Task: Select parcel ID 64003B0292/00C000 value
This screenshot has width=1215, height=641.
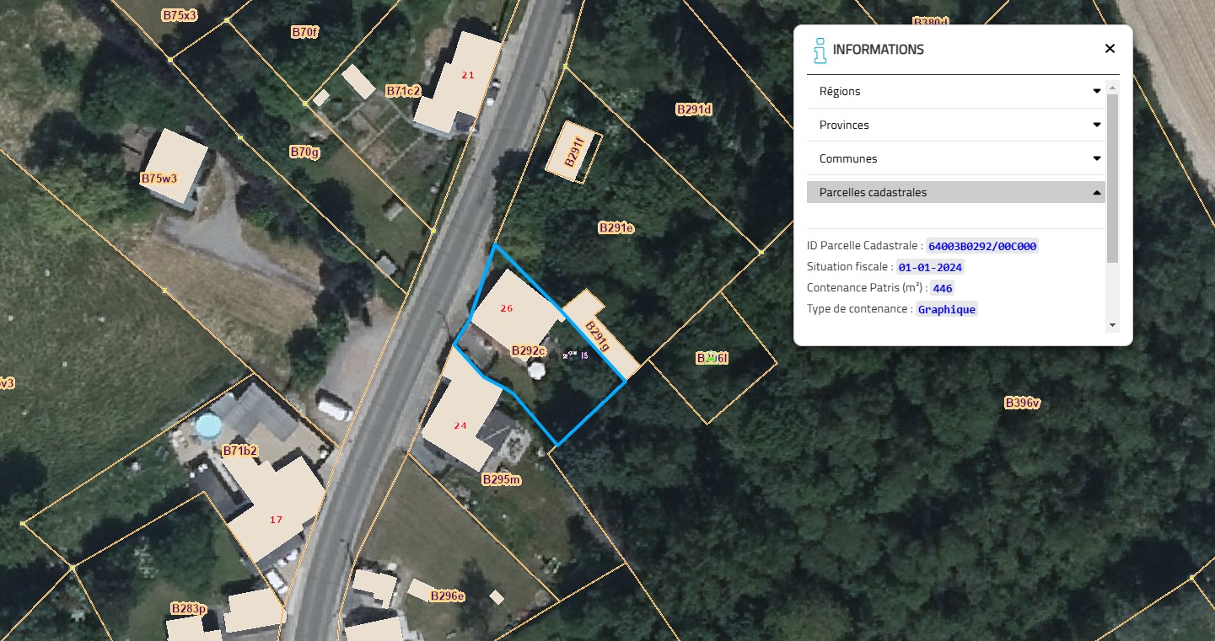Action: pos(981,246)
